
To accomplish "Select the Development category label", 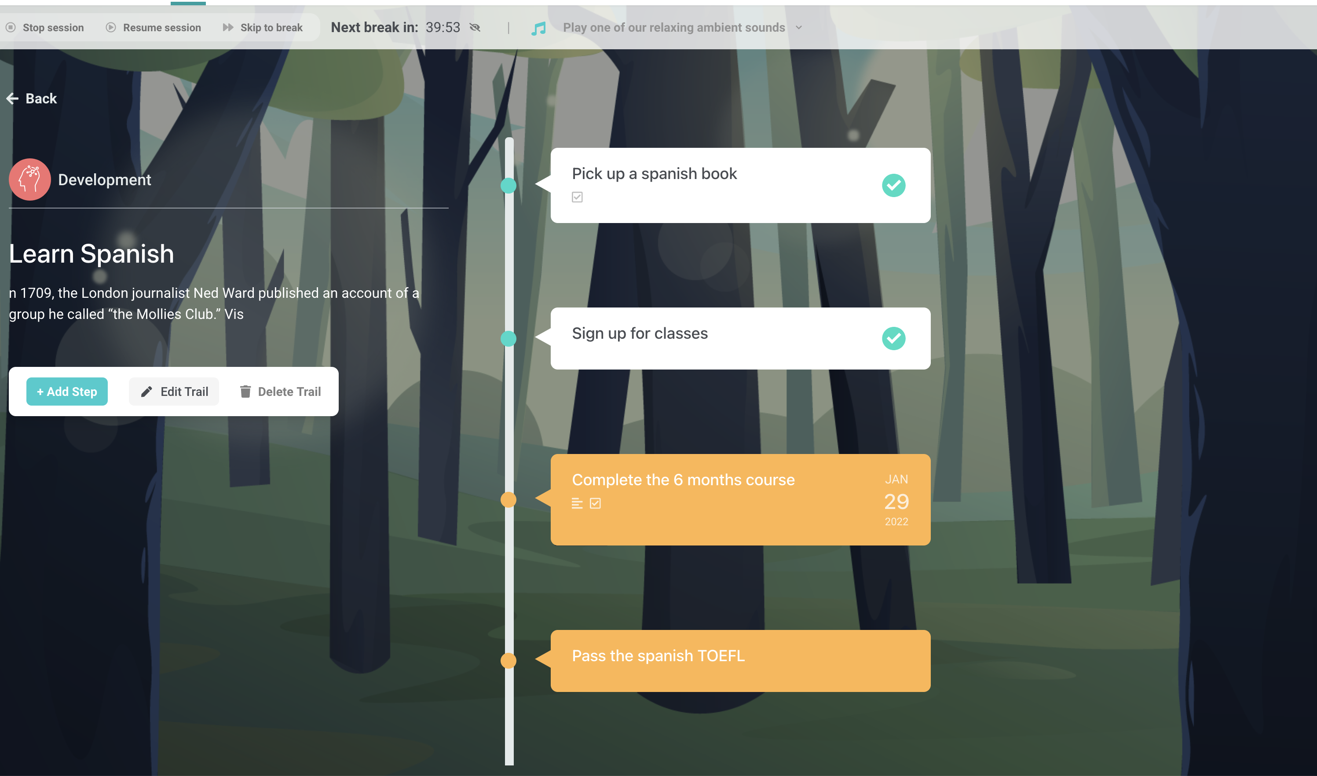I will tap(105, 180).
